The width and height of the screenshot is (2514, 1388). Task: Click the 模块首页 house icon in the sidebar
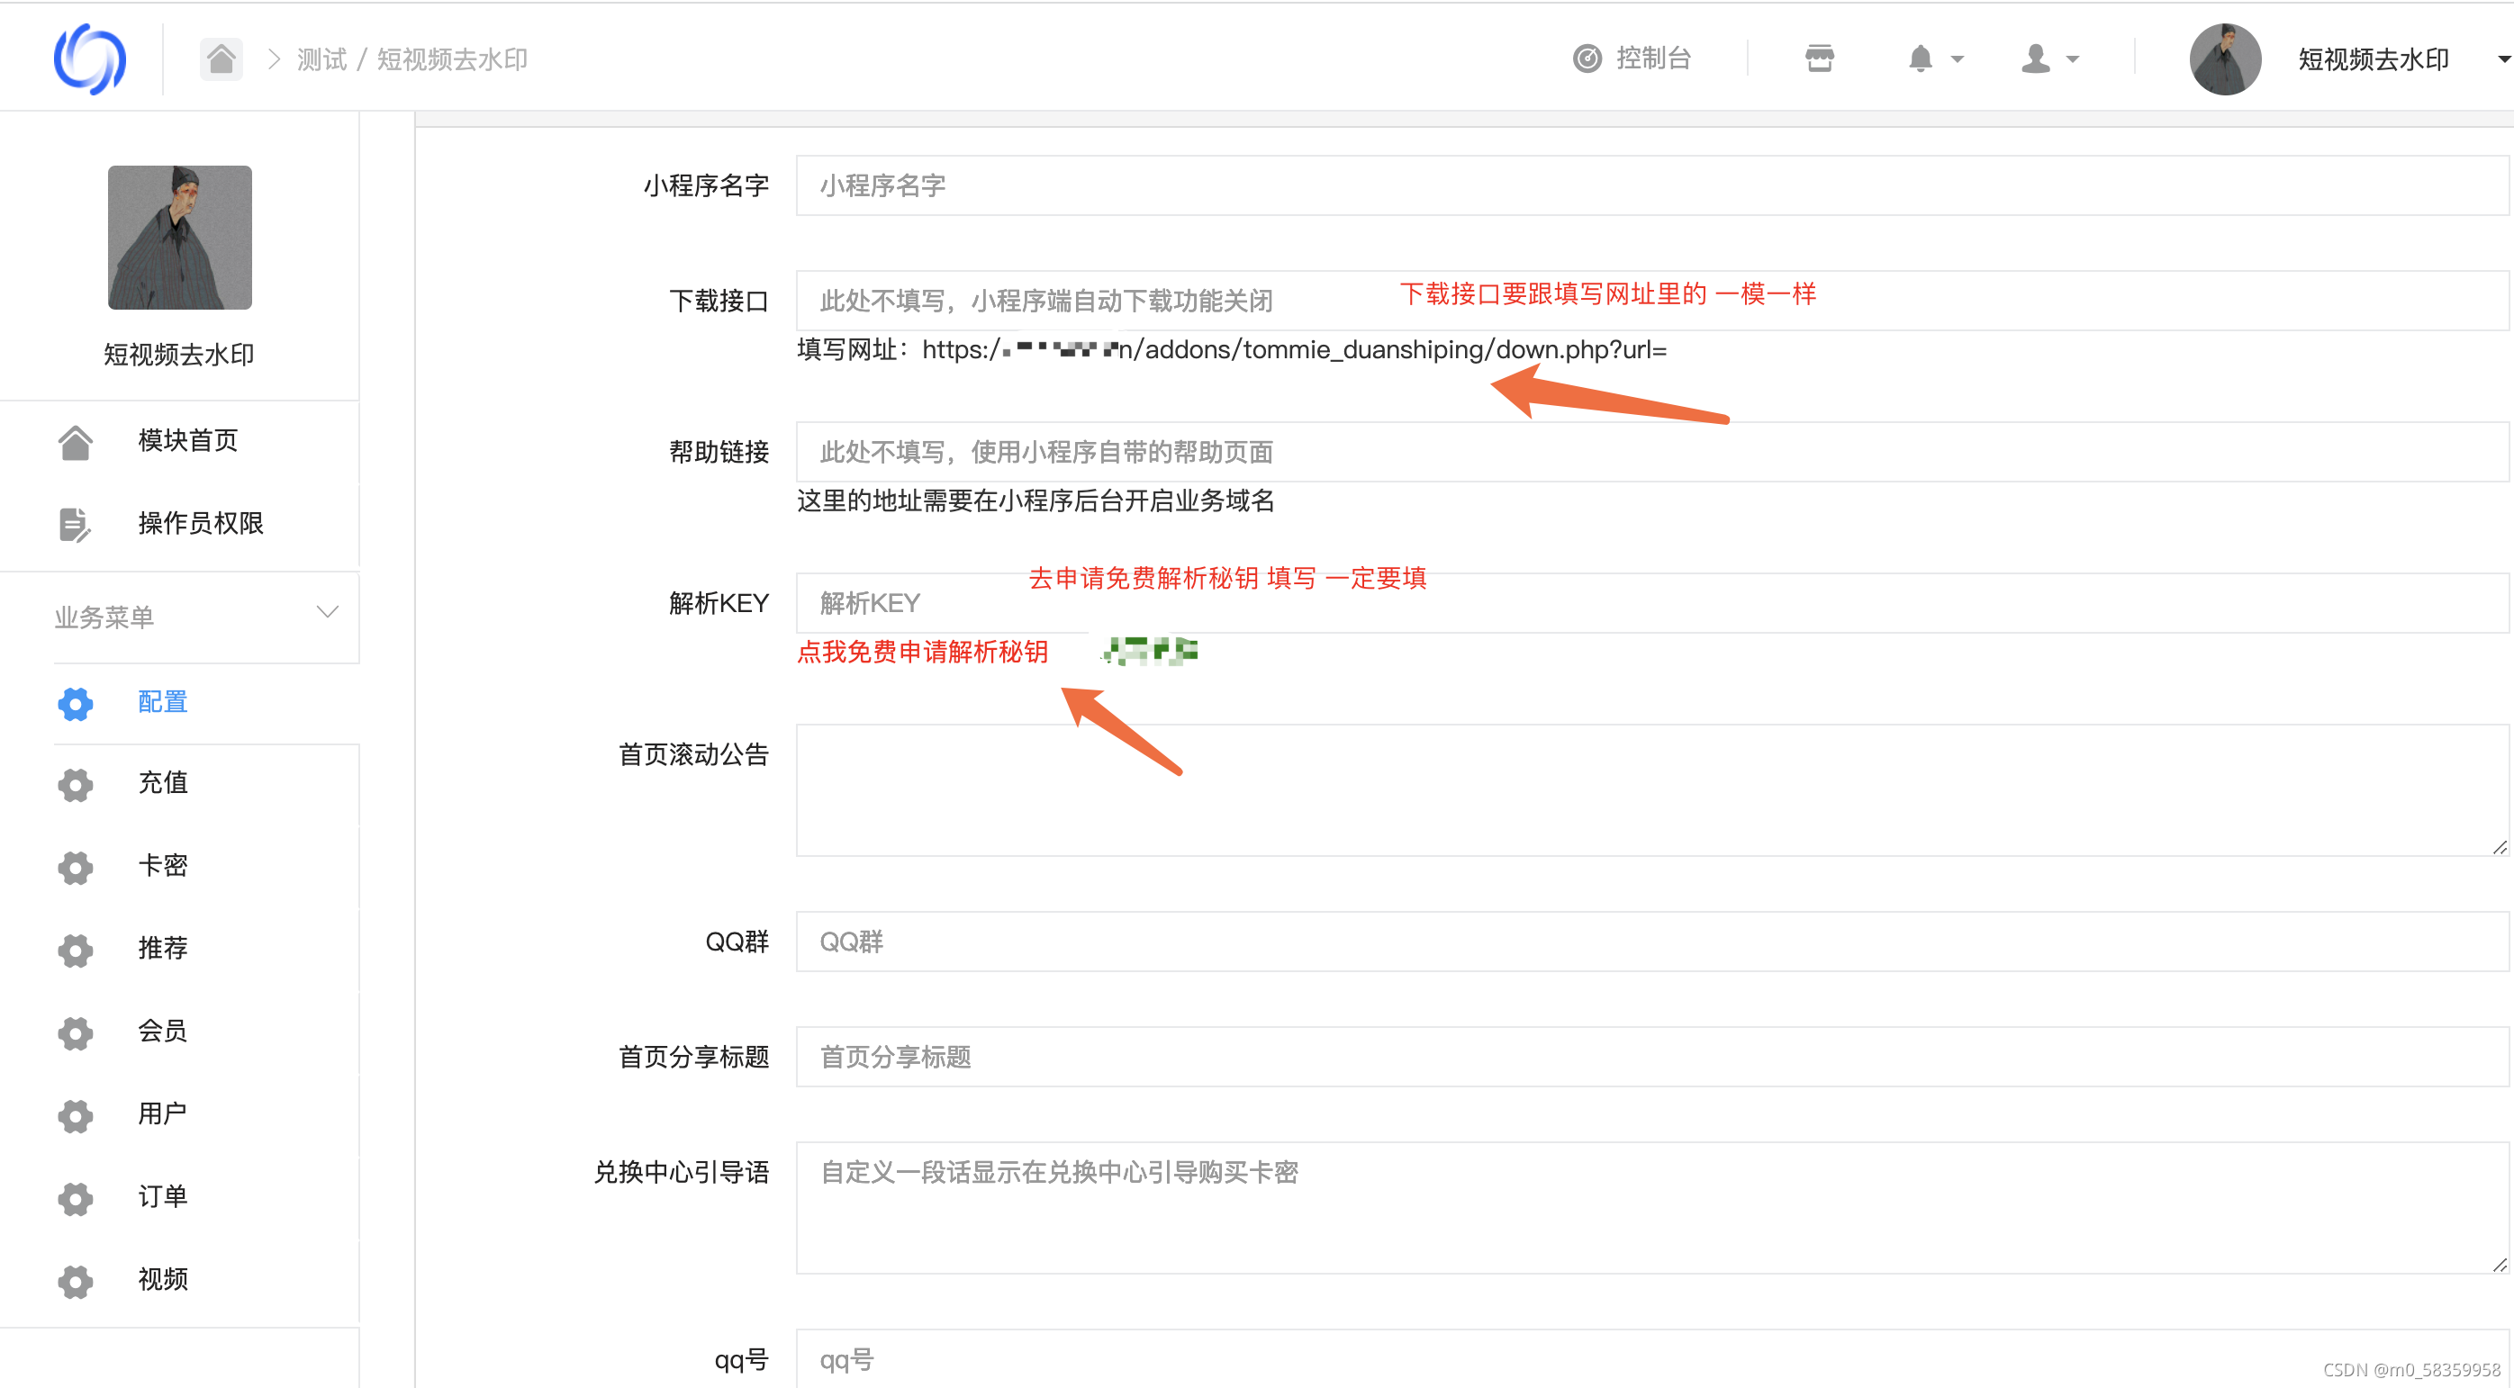click(x=75, y=442)
